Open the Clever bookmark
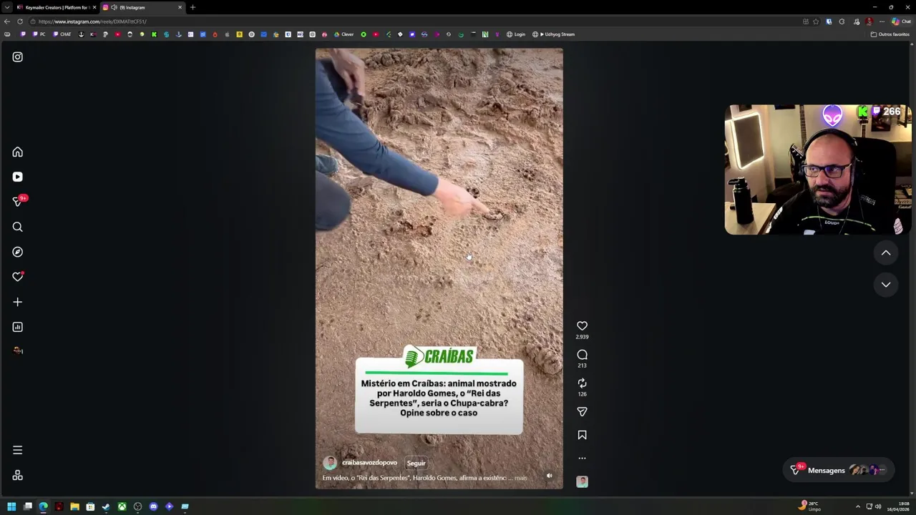This screenshot has width=916, height=515. click(x=344, y=34)
